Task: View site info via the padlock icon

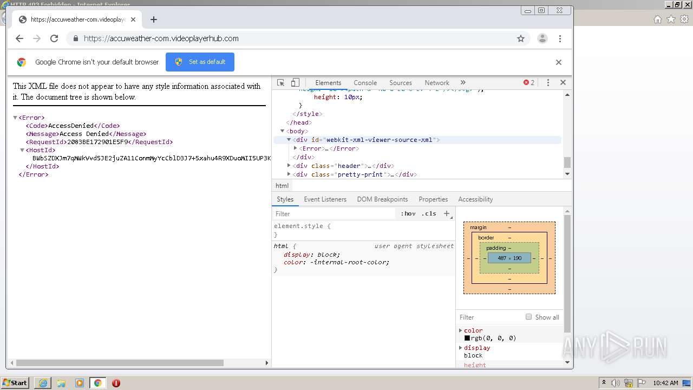Action: point(75,38)
